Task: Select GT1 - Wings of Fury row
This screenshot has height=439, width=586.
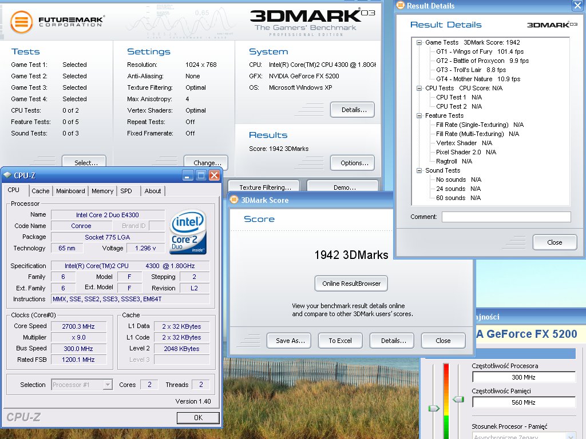Action: pos(480,51)
